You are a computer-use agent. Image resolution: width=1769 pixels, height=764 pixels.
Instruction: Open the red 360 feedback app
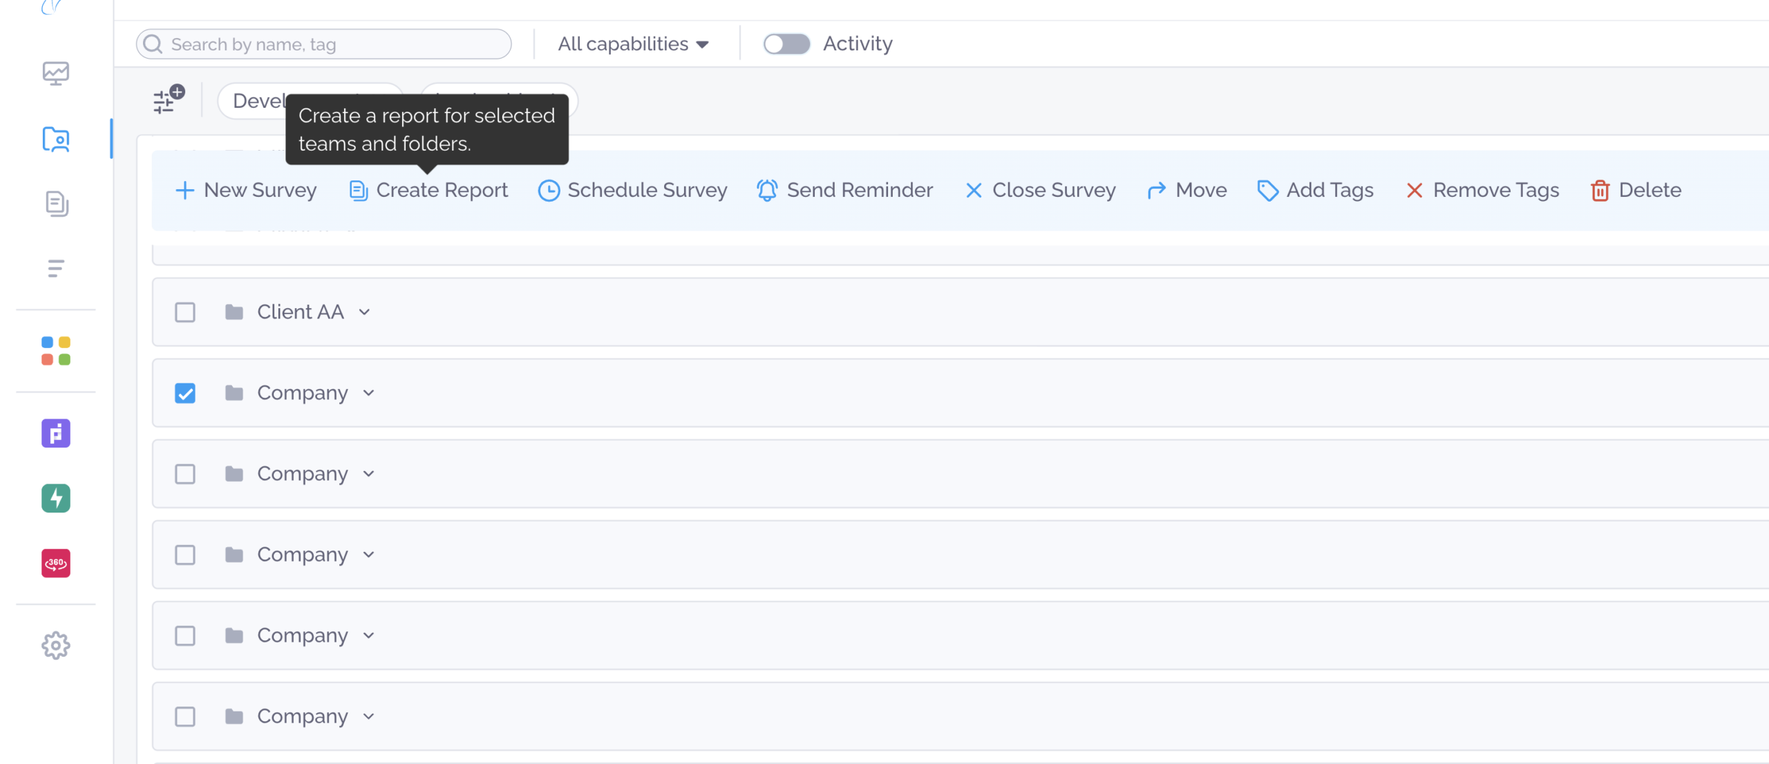pyautogui.click(x=55, y=563)
